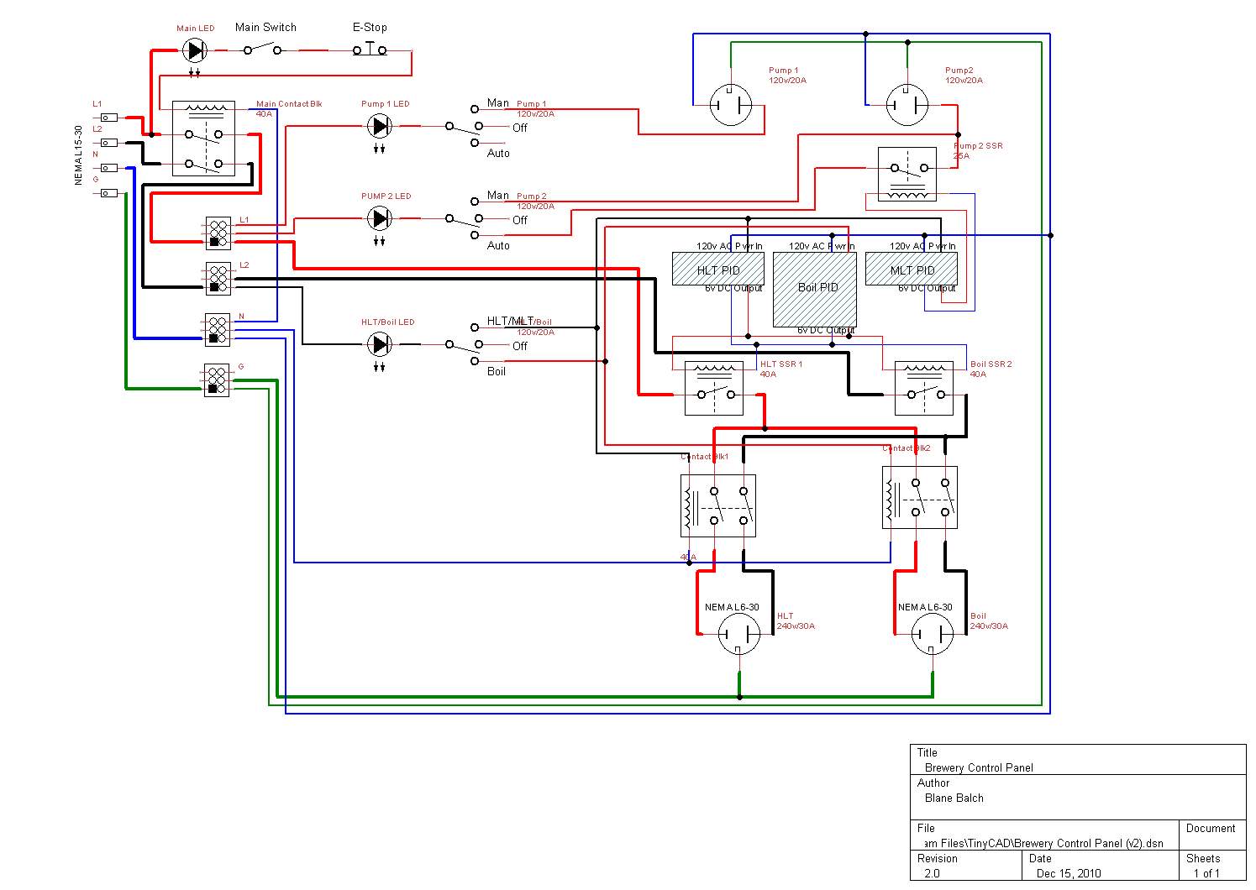
Task: Select the L2 terminal block symbol
Action: [218, 278]
